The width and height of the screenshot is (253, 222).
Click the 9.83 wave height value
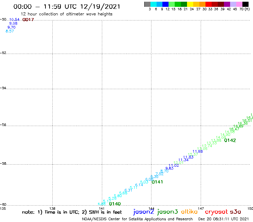point(170,168)
